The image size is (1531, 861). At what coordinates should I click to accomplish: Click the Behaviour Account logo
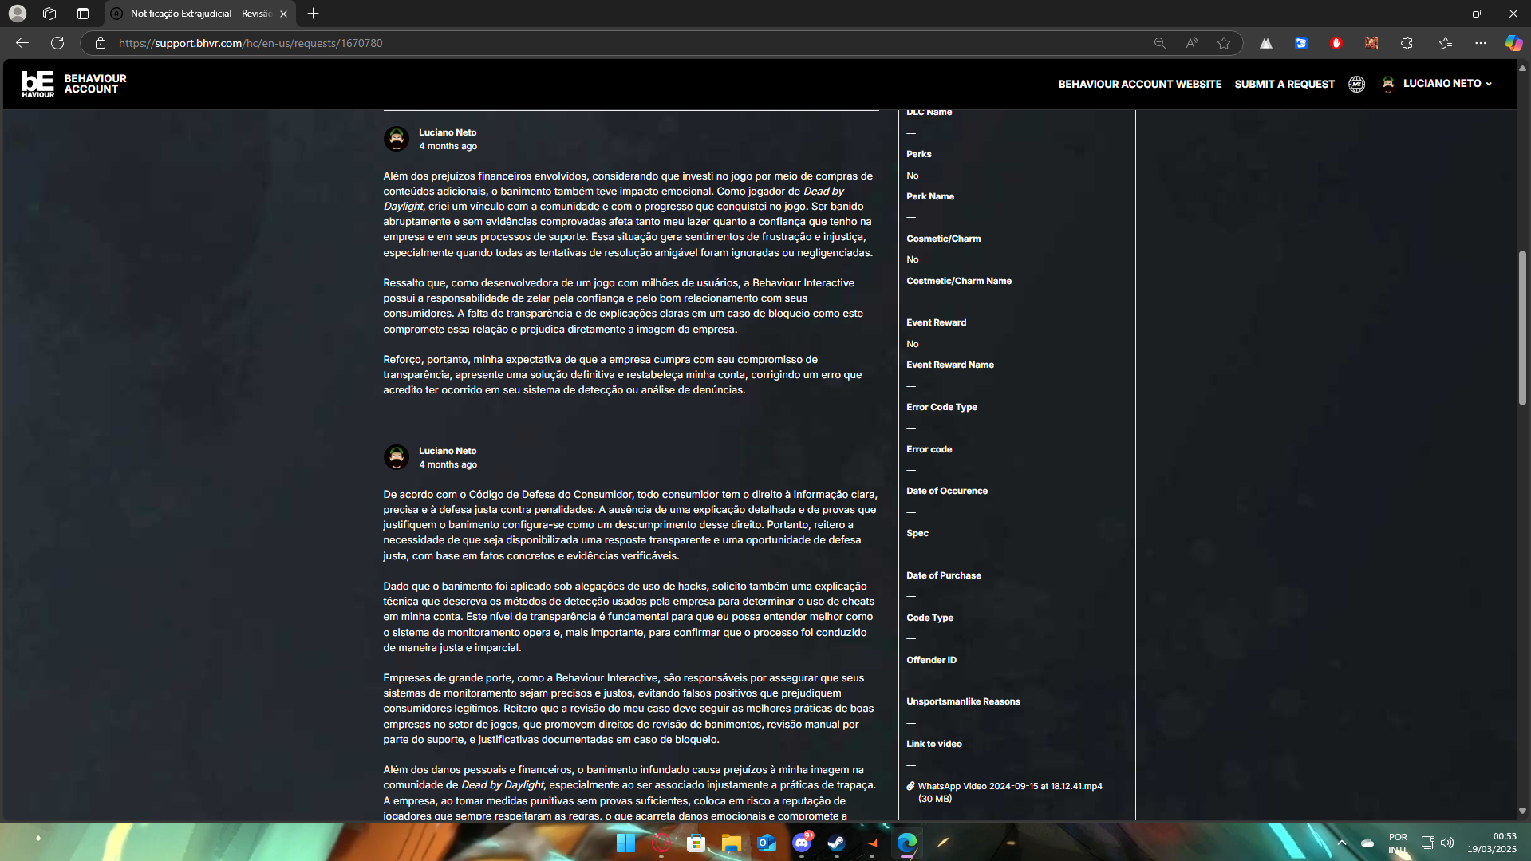pyautogui.click(x=74, y=84)
